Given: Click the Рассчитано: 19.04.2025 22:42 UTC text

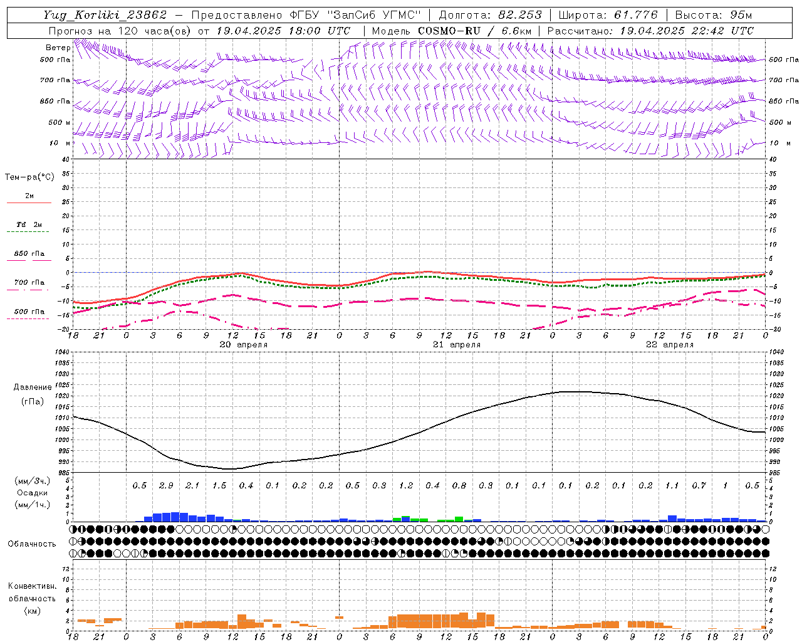Looking at the screenshot, I should pos(650,31).
